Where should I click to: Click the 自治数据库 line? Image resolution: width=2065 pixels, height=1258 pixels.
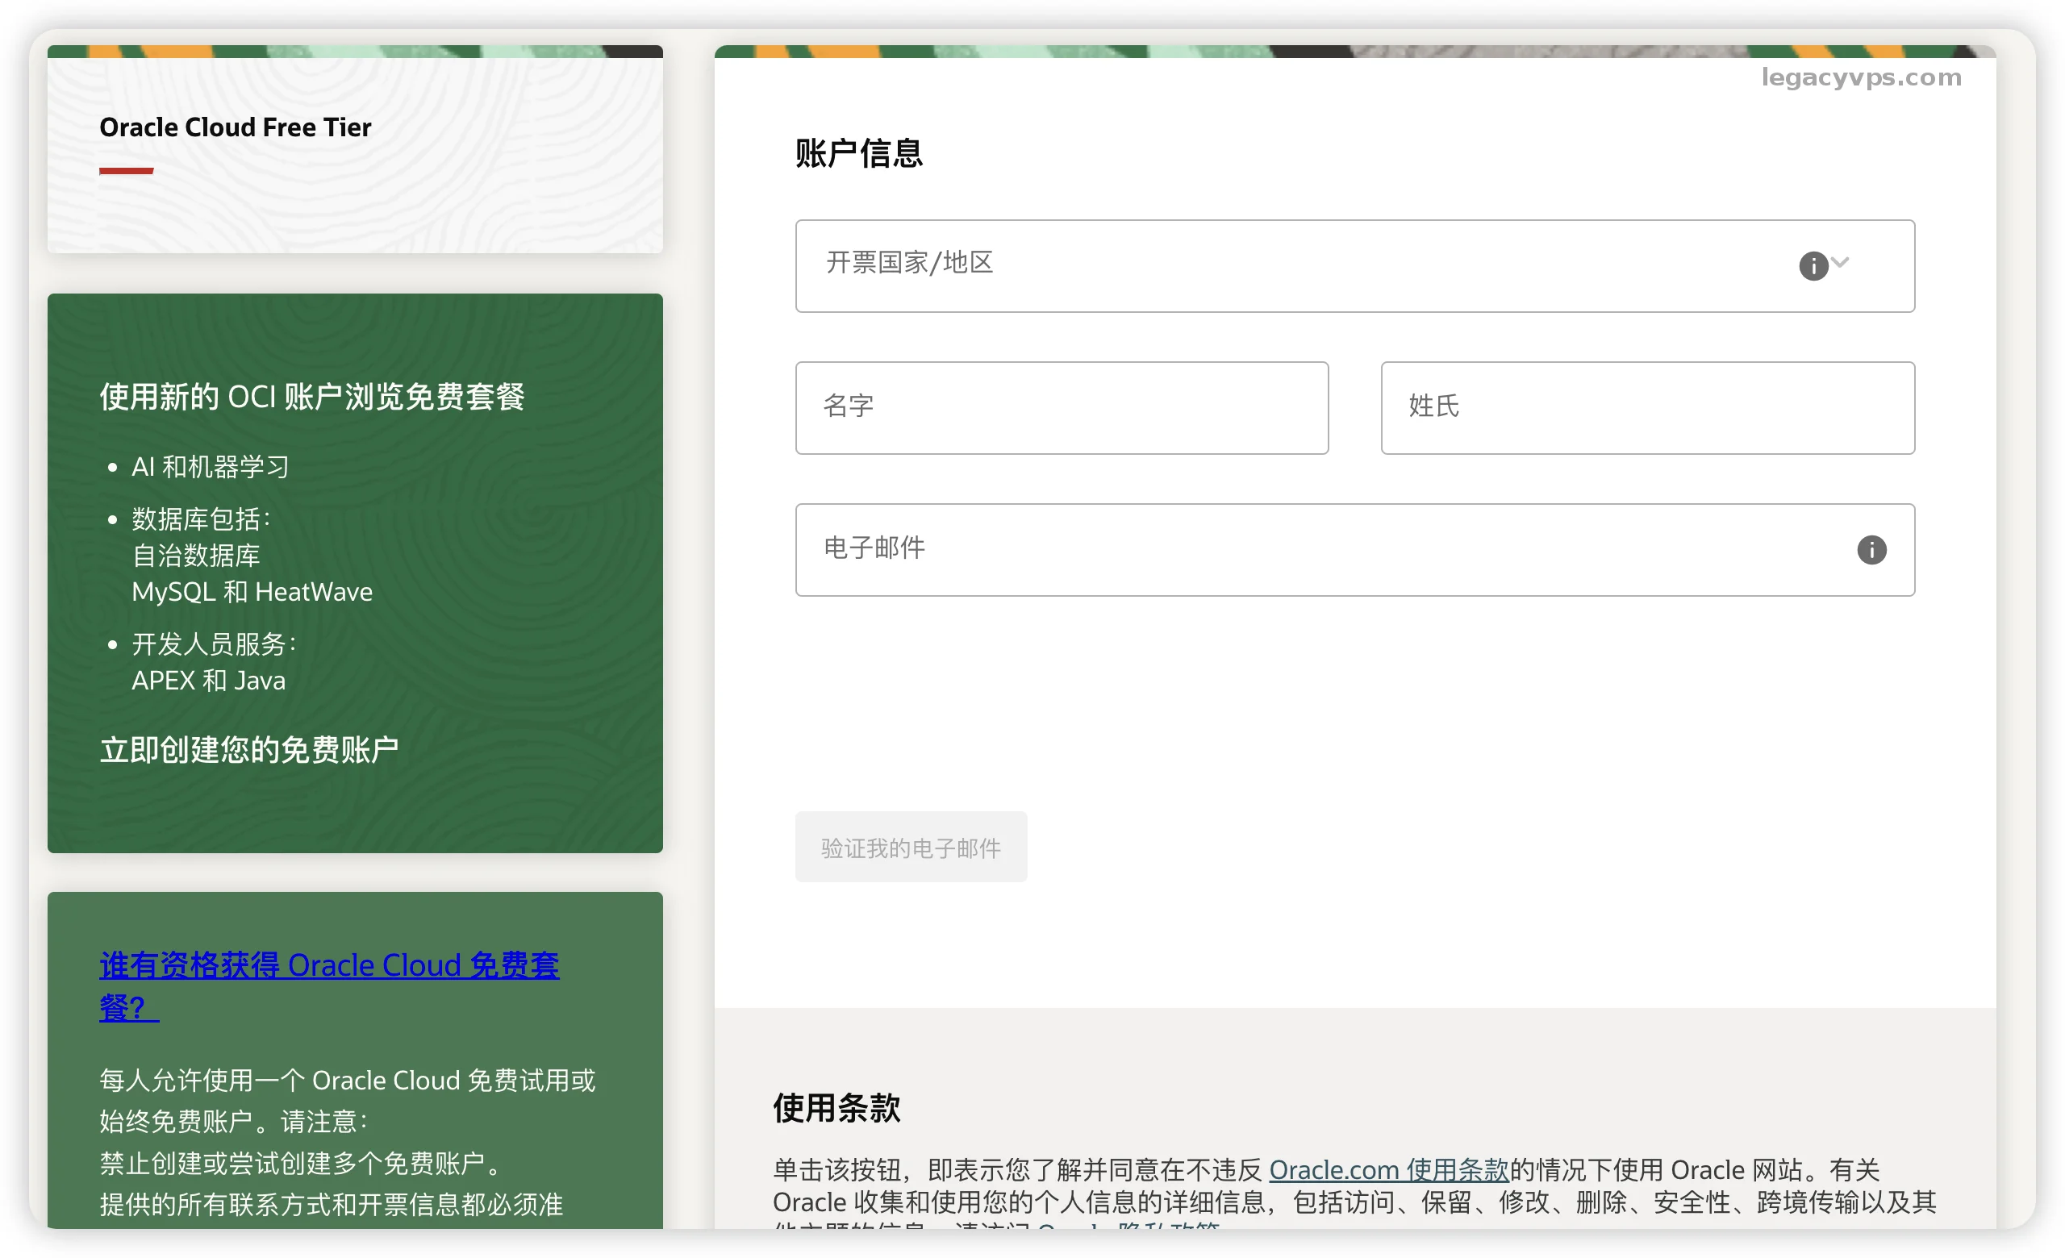point(196,556)
